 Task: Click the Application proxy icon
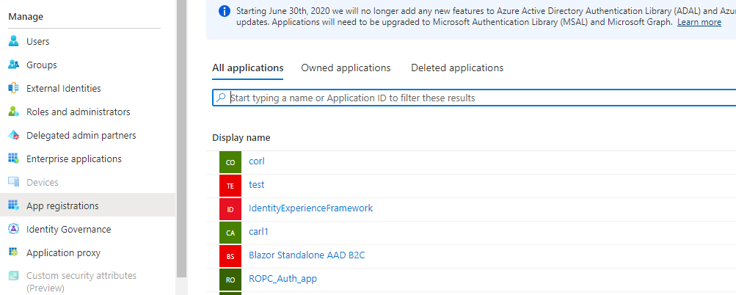tap(14, 252)
